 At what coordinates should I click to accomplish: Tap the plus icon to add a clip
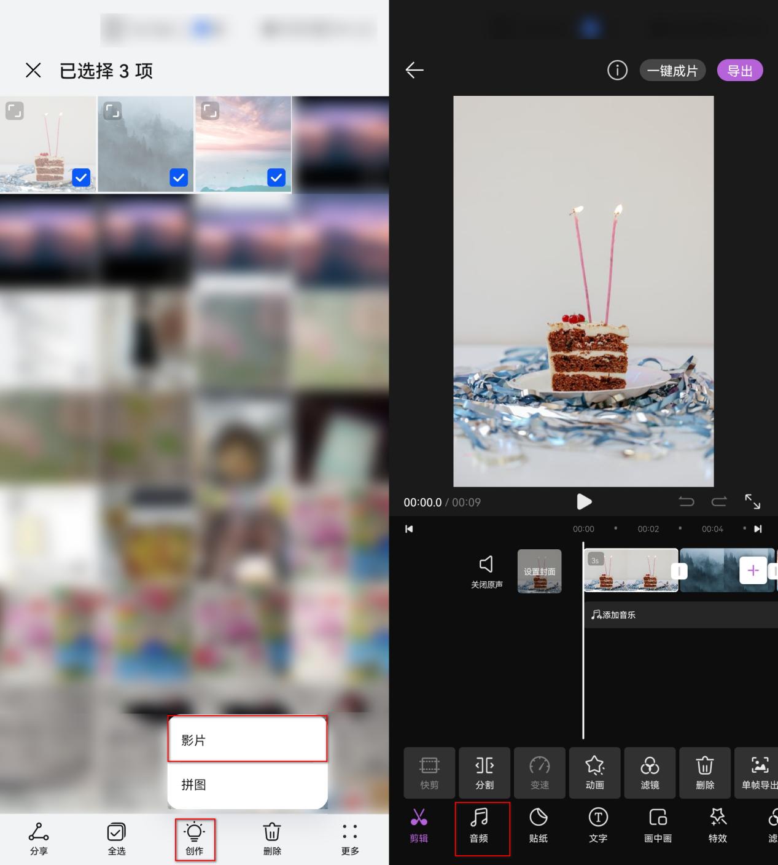click(x=753, y=571)
